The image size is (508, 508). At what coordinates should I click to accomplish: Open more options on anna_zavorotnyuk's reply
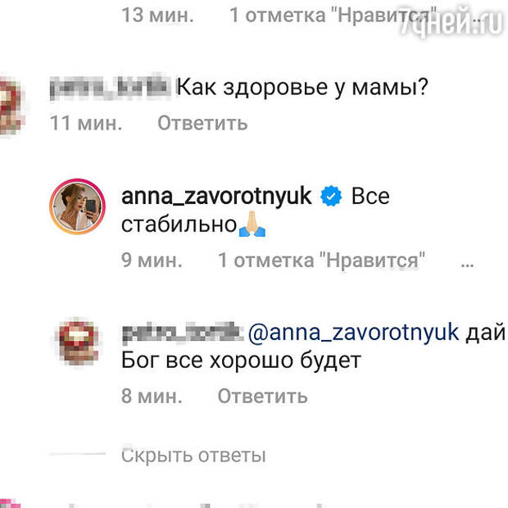[467, 264]
